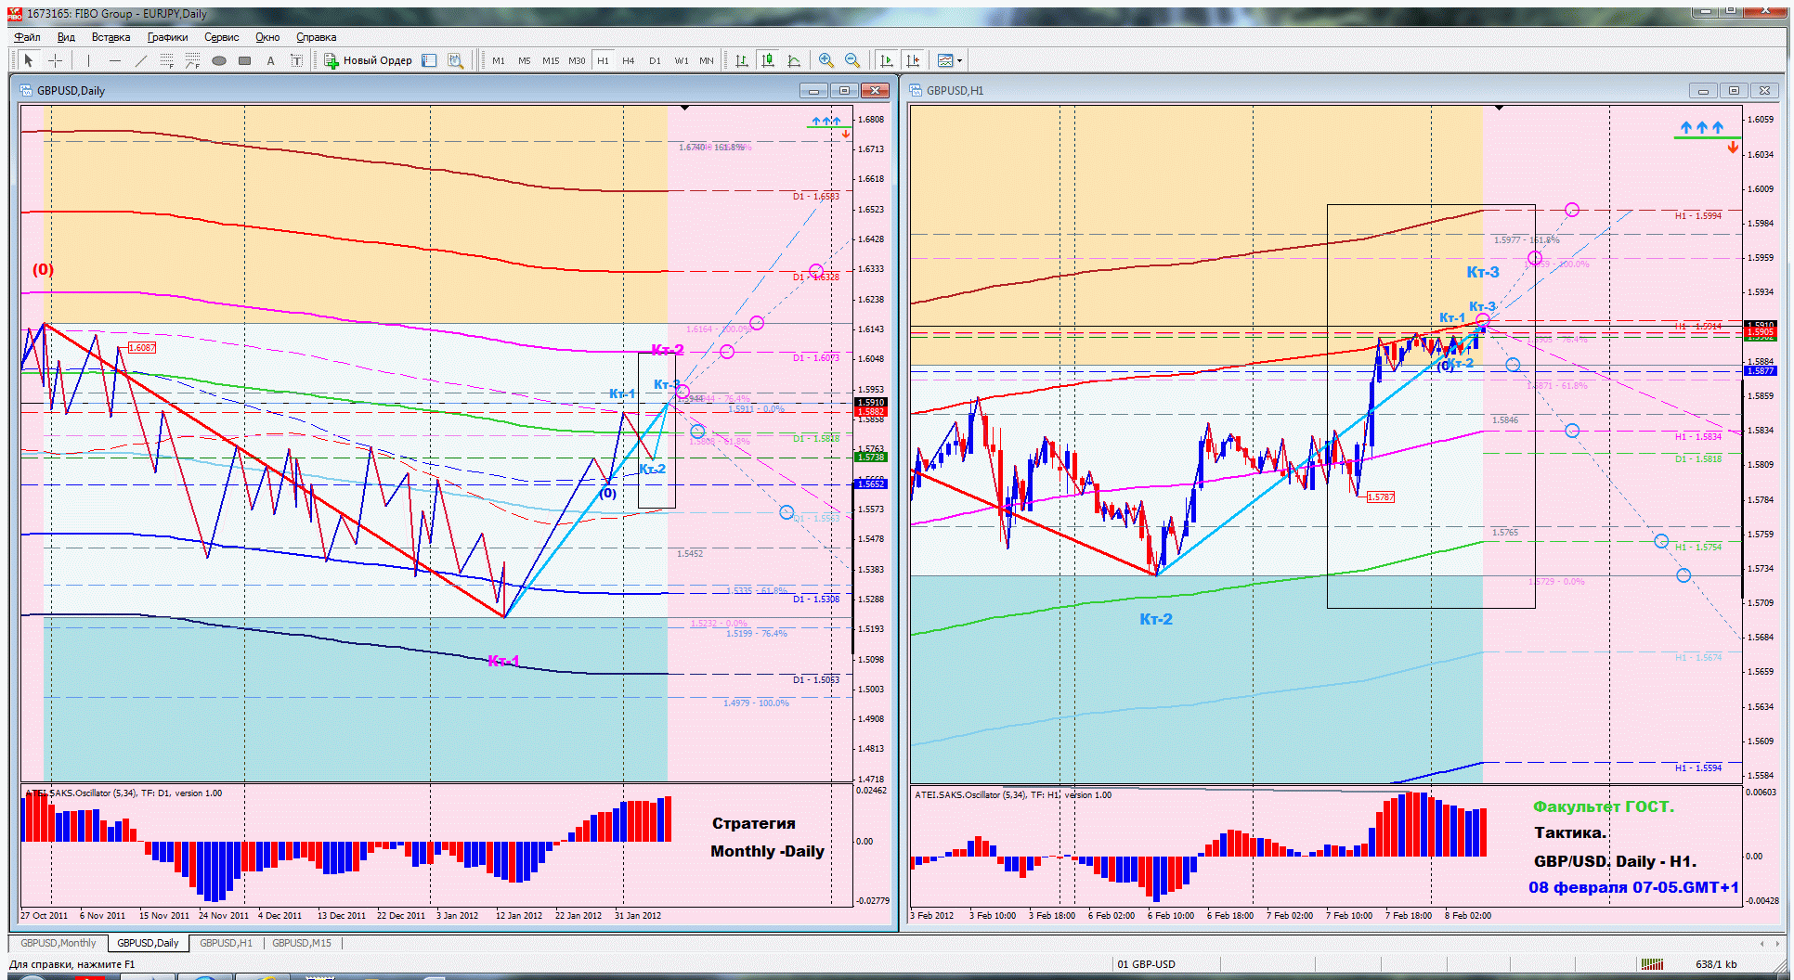Click the Кт-2 label below H1 chart low

(1156, 619)
